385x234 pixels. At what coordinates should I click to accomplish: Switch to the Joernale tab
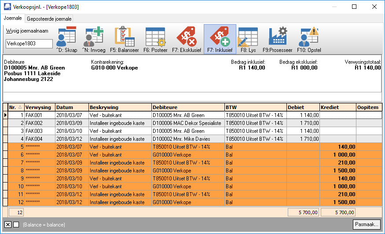13,18
